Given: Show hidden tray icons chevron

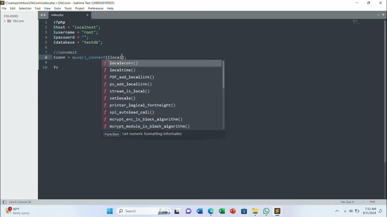Looking at the screenshot, I should (337, 211).
